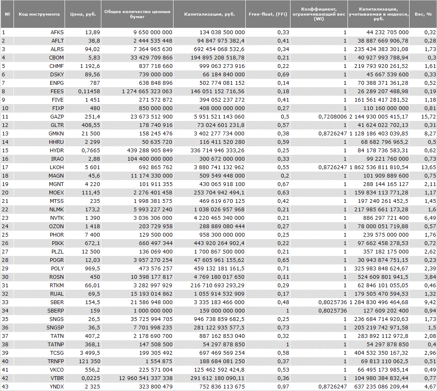Click LKOH weight value 13,65
Viewport: 437px width, 391px height.
click(429, 167)
